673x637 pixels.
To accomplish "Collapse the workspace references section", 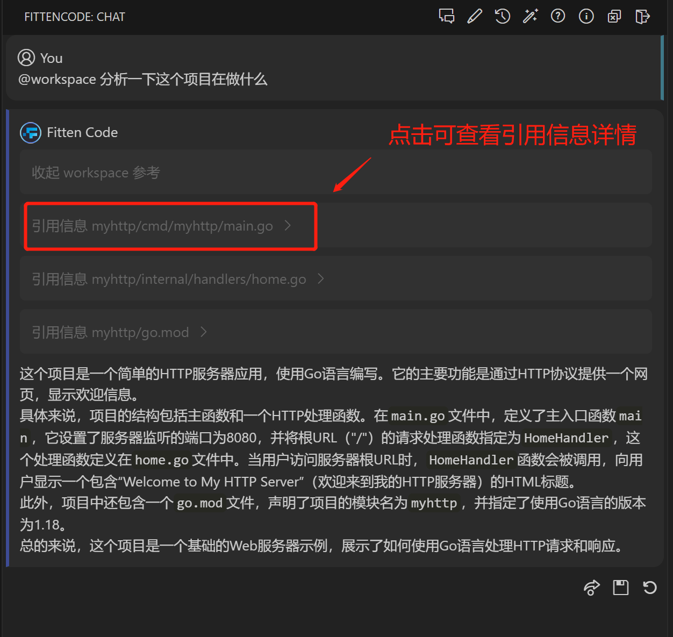I will 96,173.
